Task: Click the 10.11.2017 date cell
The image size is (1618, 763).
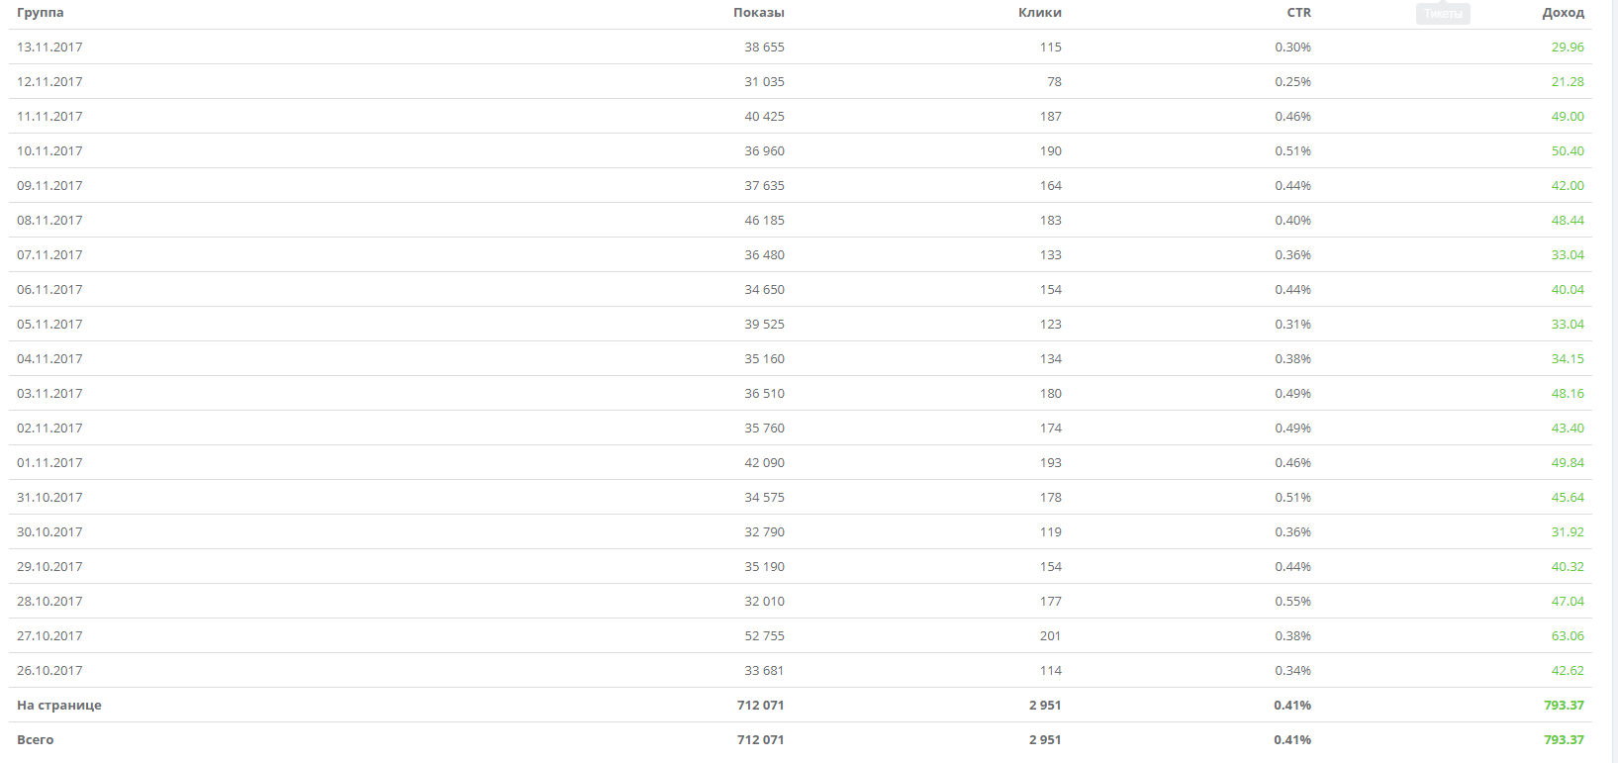Action: tap(49, 151)
